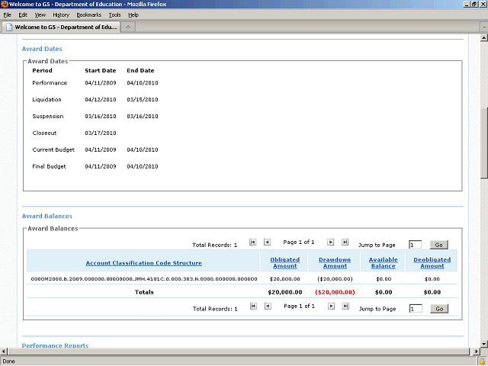Click the first-page icon above the table

click(253, 242)
